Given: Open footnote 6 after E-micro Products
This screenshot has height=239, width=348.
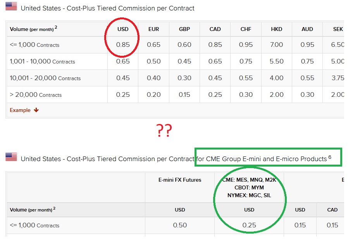Looking at the screenshot, I should [x=330, y=157].
